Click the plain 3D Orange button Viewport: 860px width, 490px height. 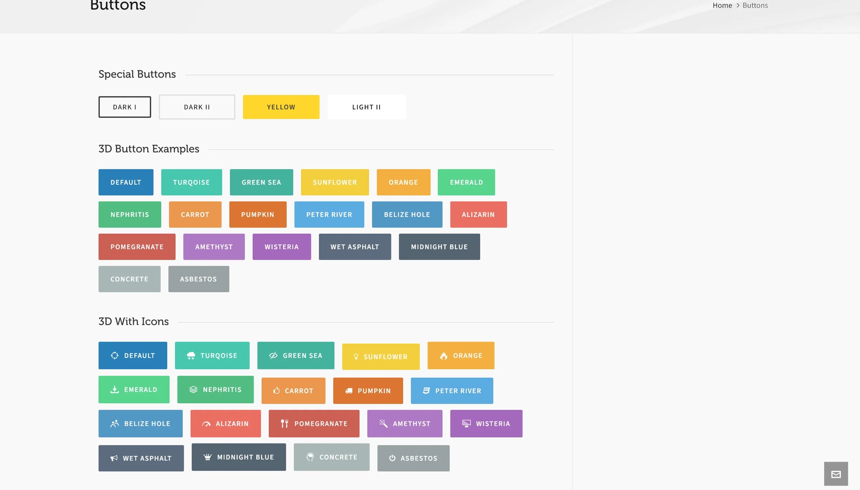[403, 182]
